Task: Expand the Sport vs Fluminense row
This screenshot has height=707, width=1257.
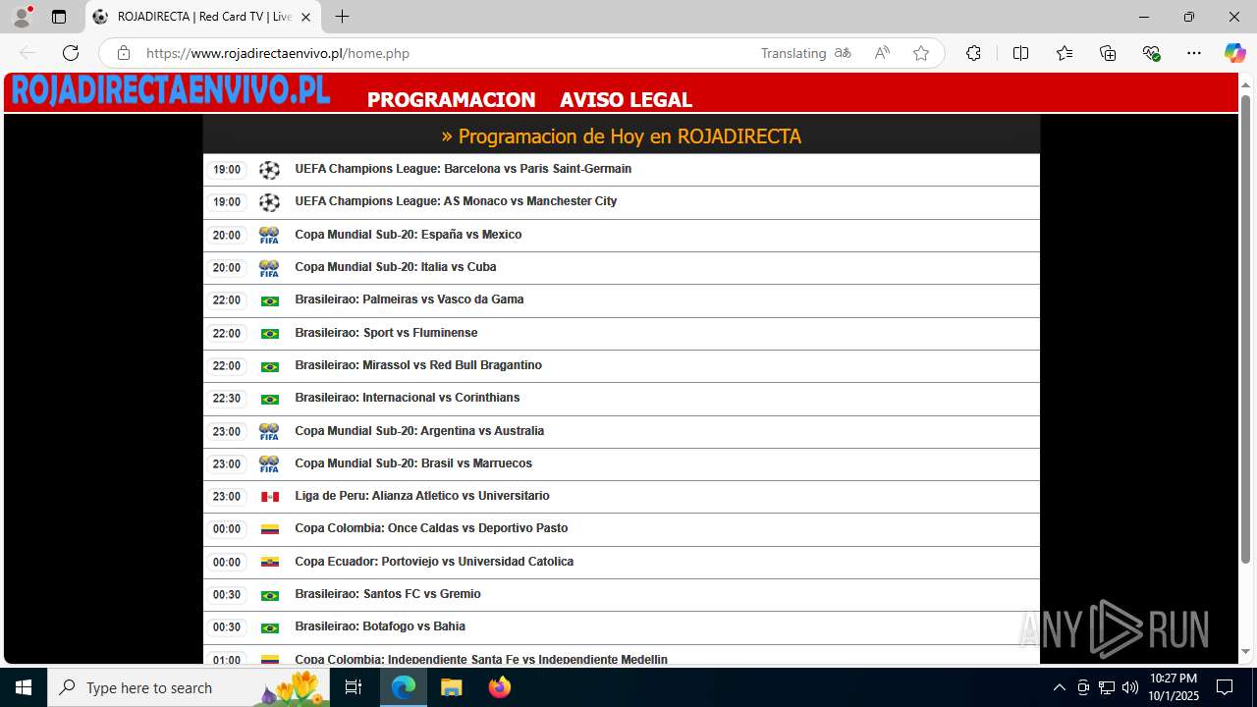Action: (621, 333)
